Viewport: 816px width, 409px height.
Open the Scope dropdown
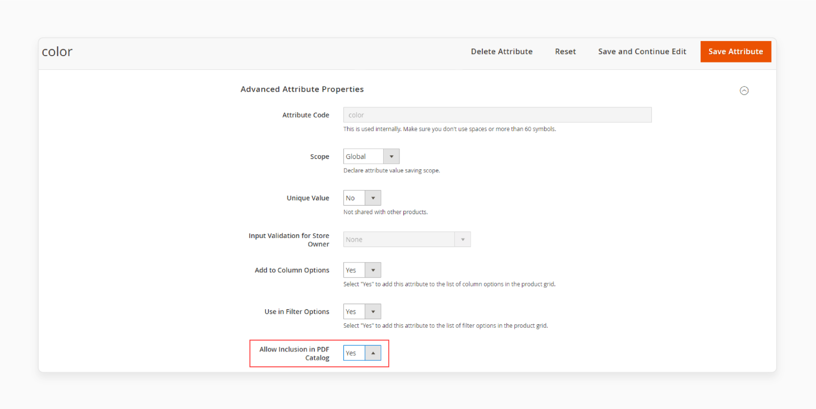371,156
